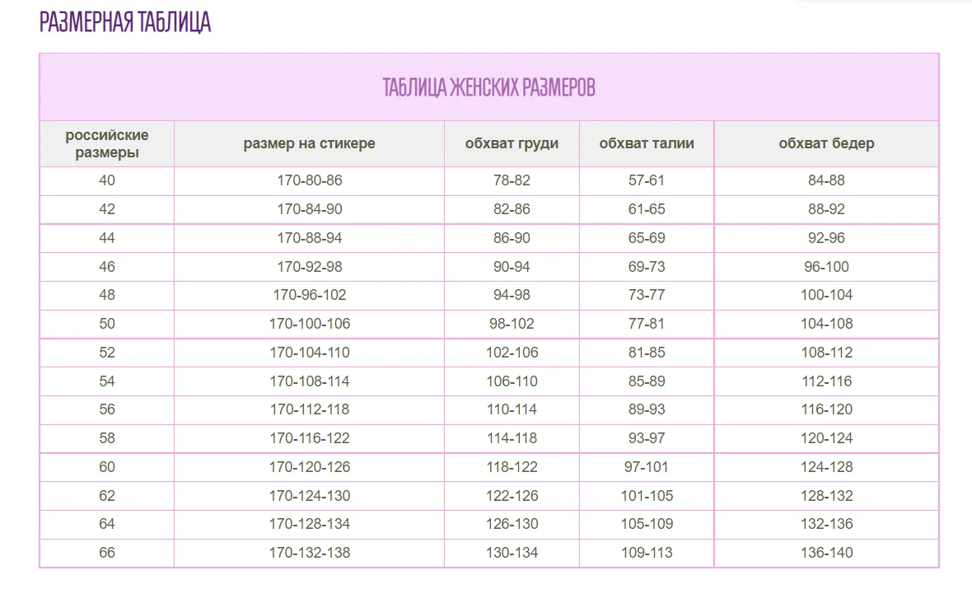Click sticker size "170-84-90"
972x603 pixels.
310,209
